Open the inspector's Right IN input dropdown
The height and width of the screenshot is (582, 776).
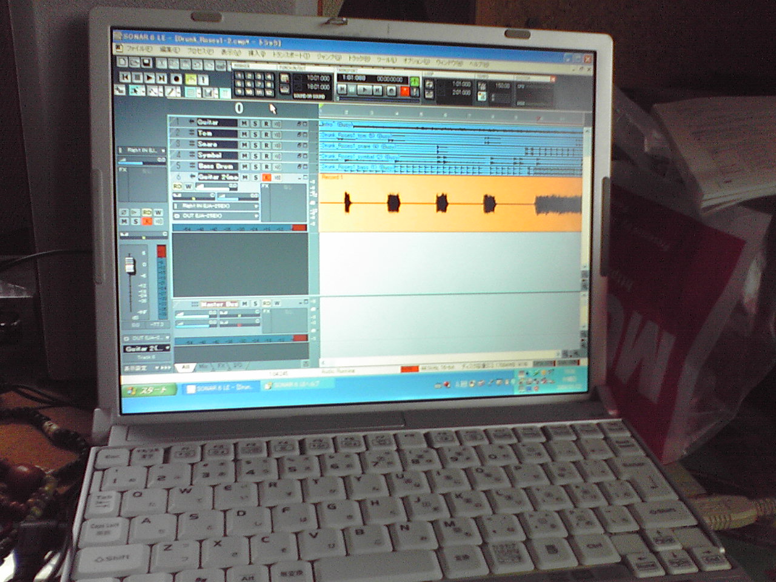(142, 150)
